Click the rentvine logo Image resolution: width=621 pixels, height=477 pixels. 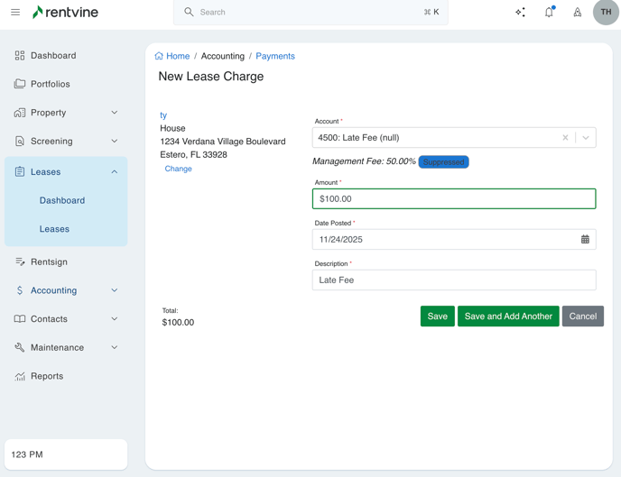[x=65, y=13]
